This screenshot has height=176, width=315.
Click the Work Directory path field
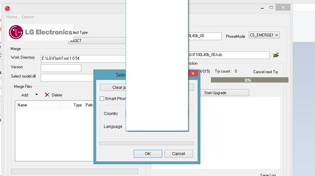[x=83, y=58]
